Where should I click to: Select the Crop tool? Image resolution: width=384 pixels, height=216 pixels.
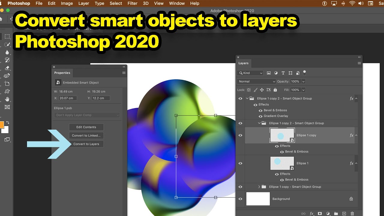point(7,84)
